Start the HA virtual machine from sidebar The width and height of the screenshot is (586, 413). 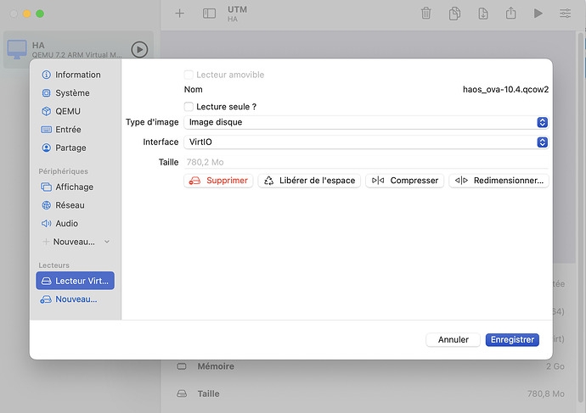pos(139,49)
